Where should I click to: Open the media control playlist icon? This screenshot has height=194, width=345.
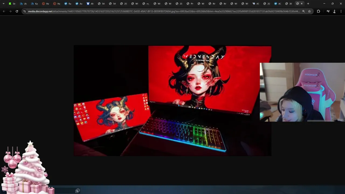[x=328, y=11]
